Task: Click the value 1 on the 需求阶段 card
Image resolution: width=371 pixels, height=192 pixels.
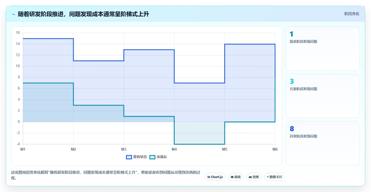Action: click(x=291, y=34)
